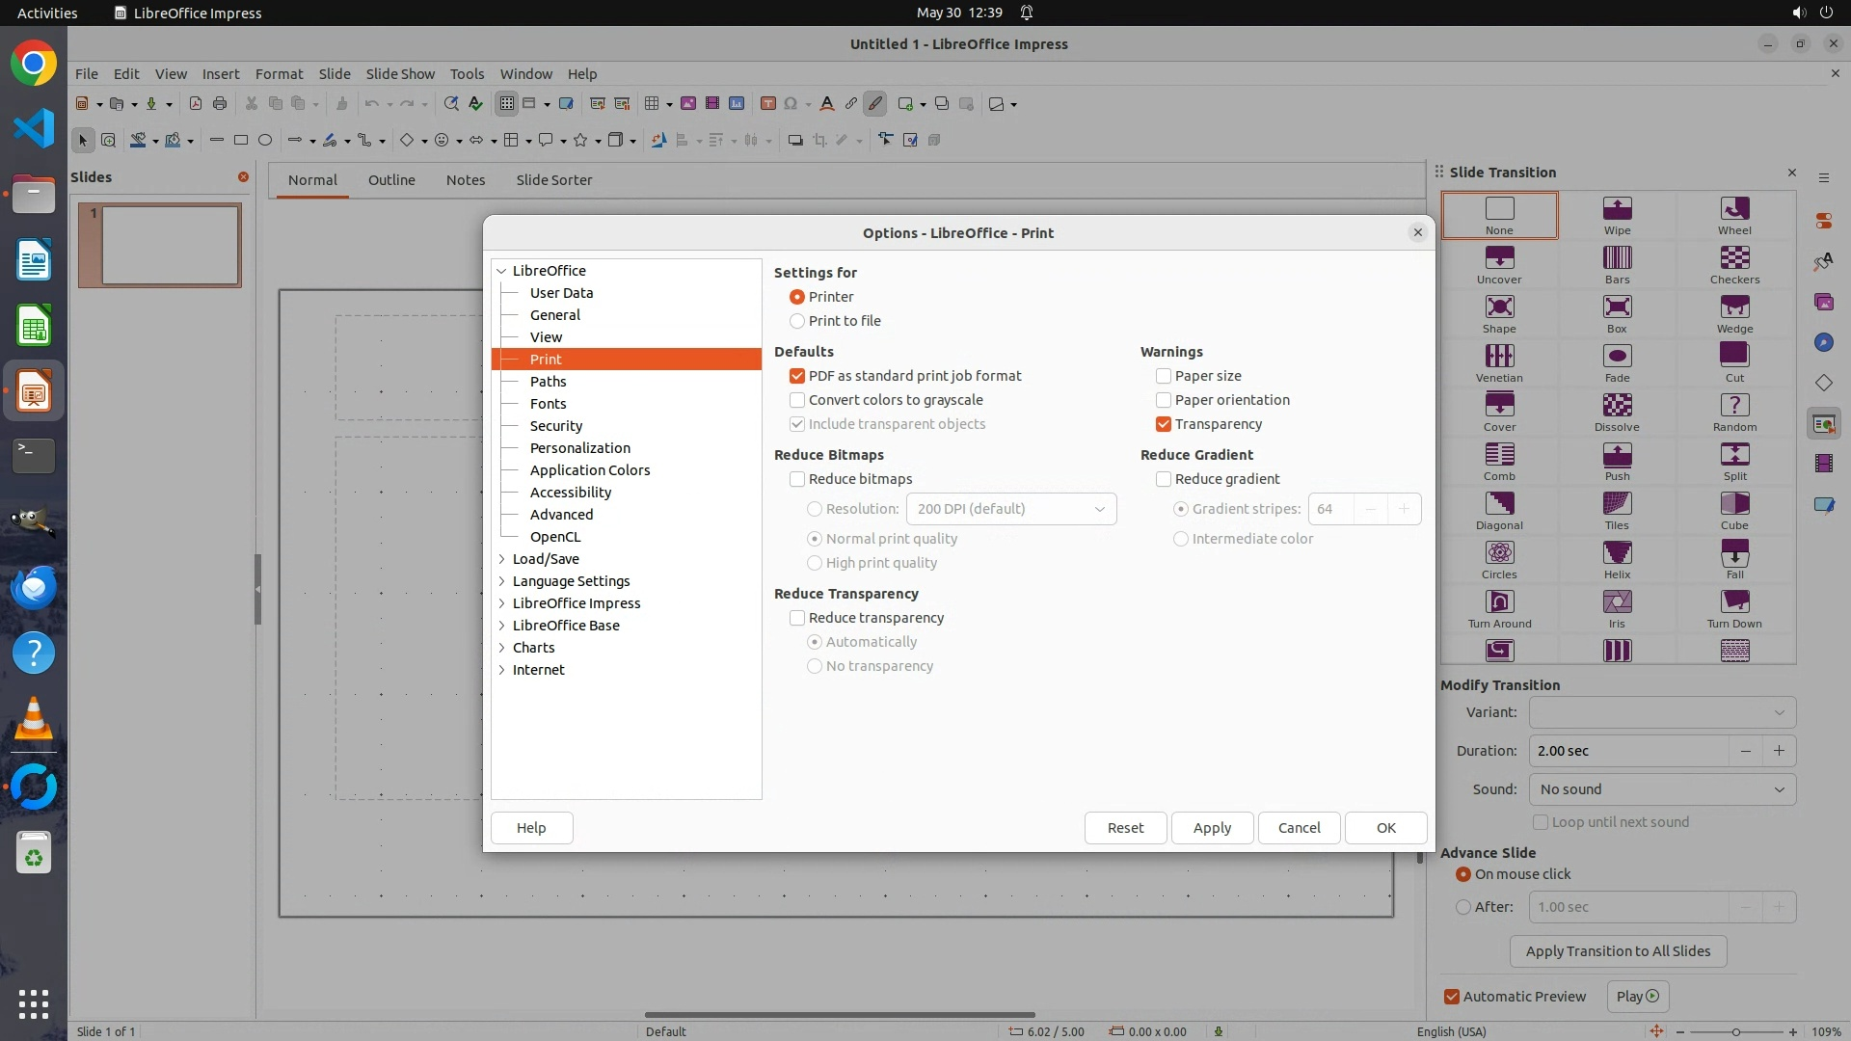Pick the Dissolve transition effect

[x=1617, y=406]
